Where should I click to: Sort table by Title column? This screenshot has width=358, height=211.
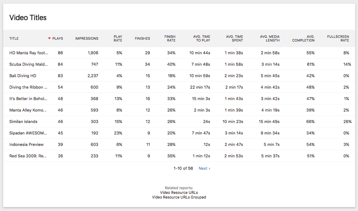(x=14, y=39)
